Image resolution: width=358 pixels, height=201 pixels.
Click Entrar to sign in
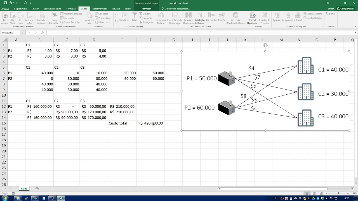click(331, 9)
